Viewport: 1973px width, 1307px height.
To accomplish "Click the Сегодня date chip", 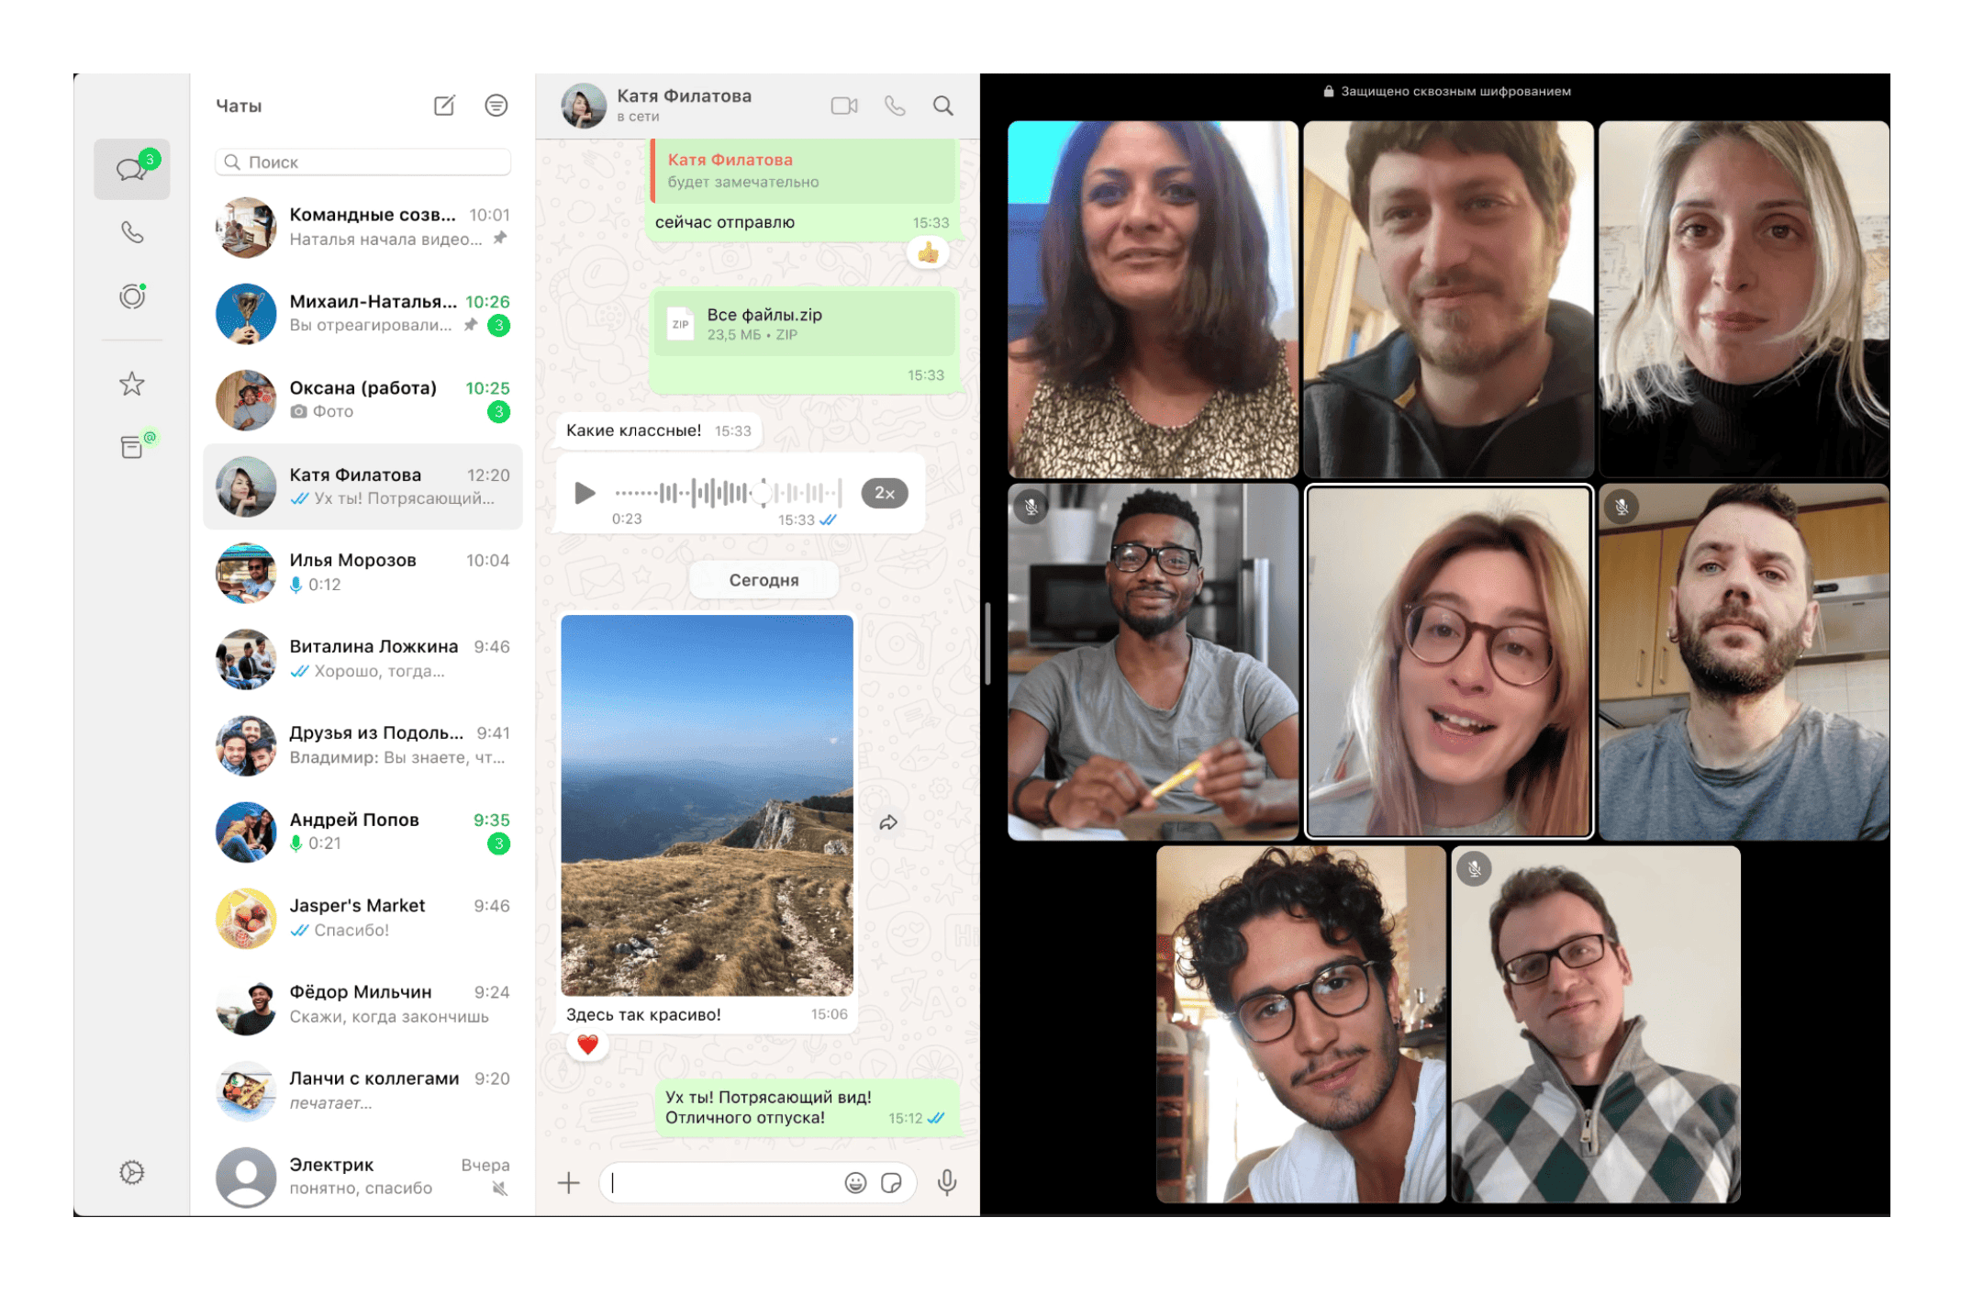I will point(764,580).
